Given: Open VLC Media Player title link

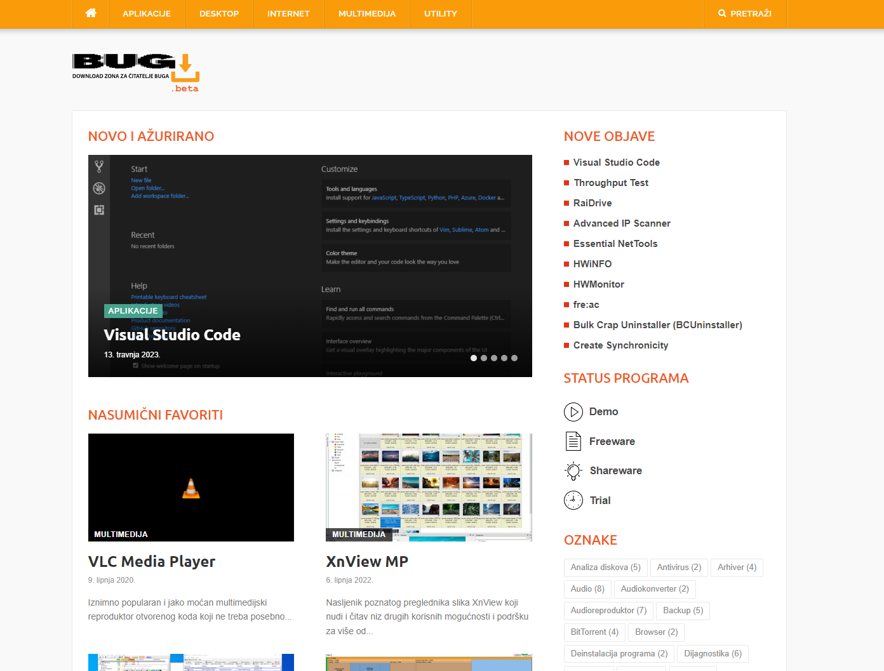Looking at the screenshot, I should pyautogui.click(x=152, y=562).
